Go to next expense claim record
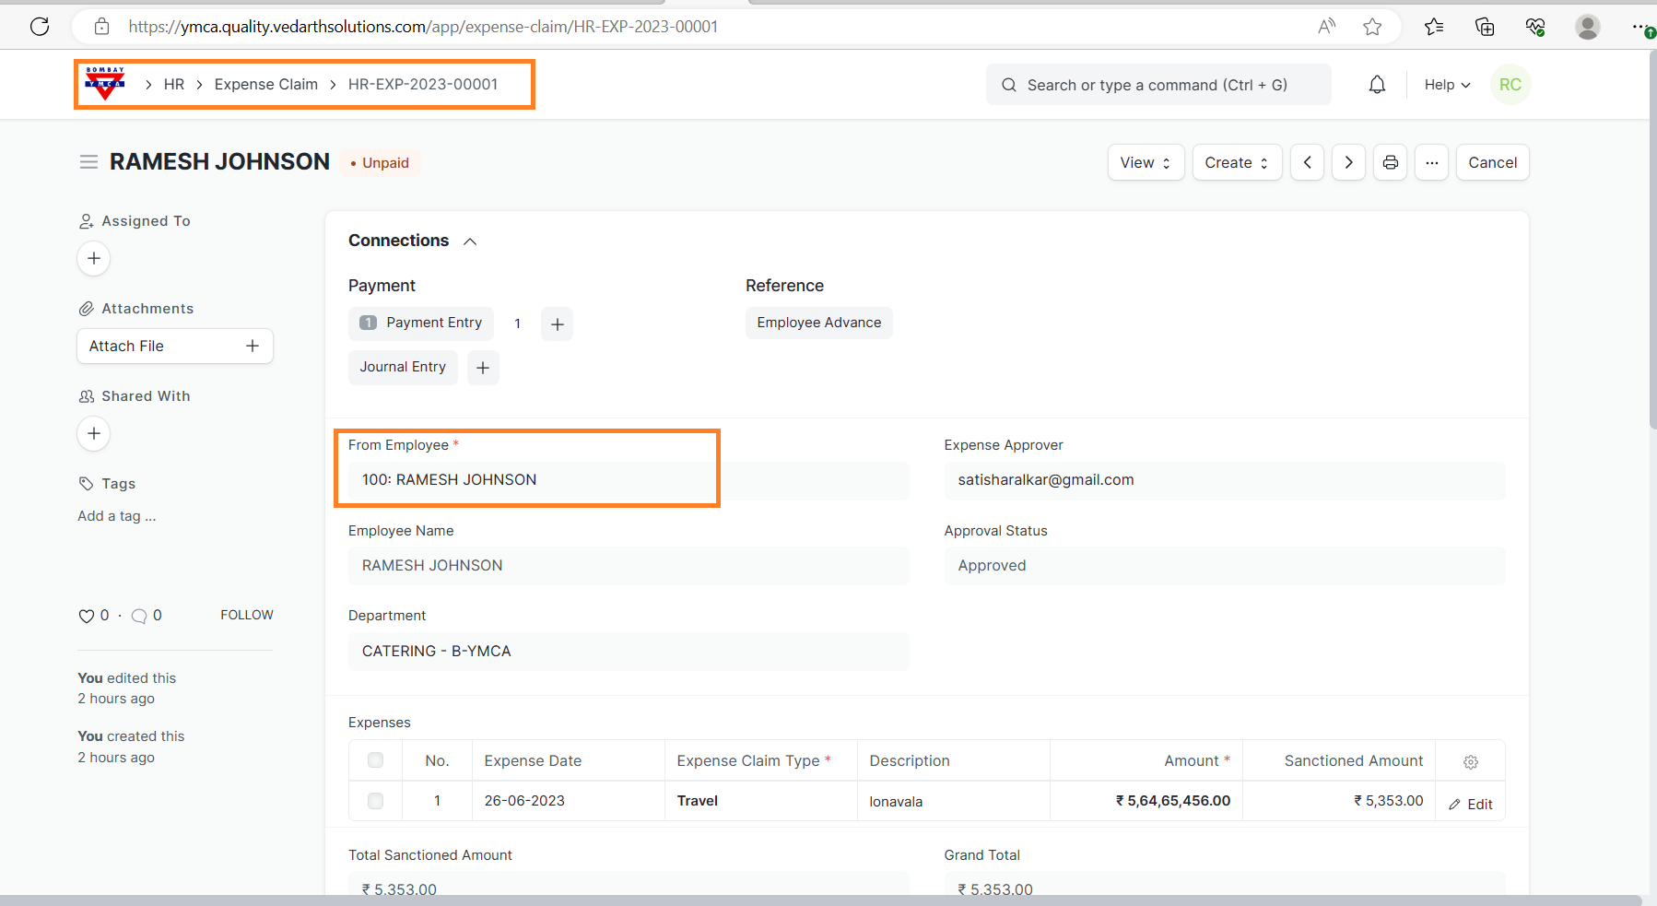1657x906 pixels. [1348, 162]
